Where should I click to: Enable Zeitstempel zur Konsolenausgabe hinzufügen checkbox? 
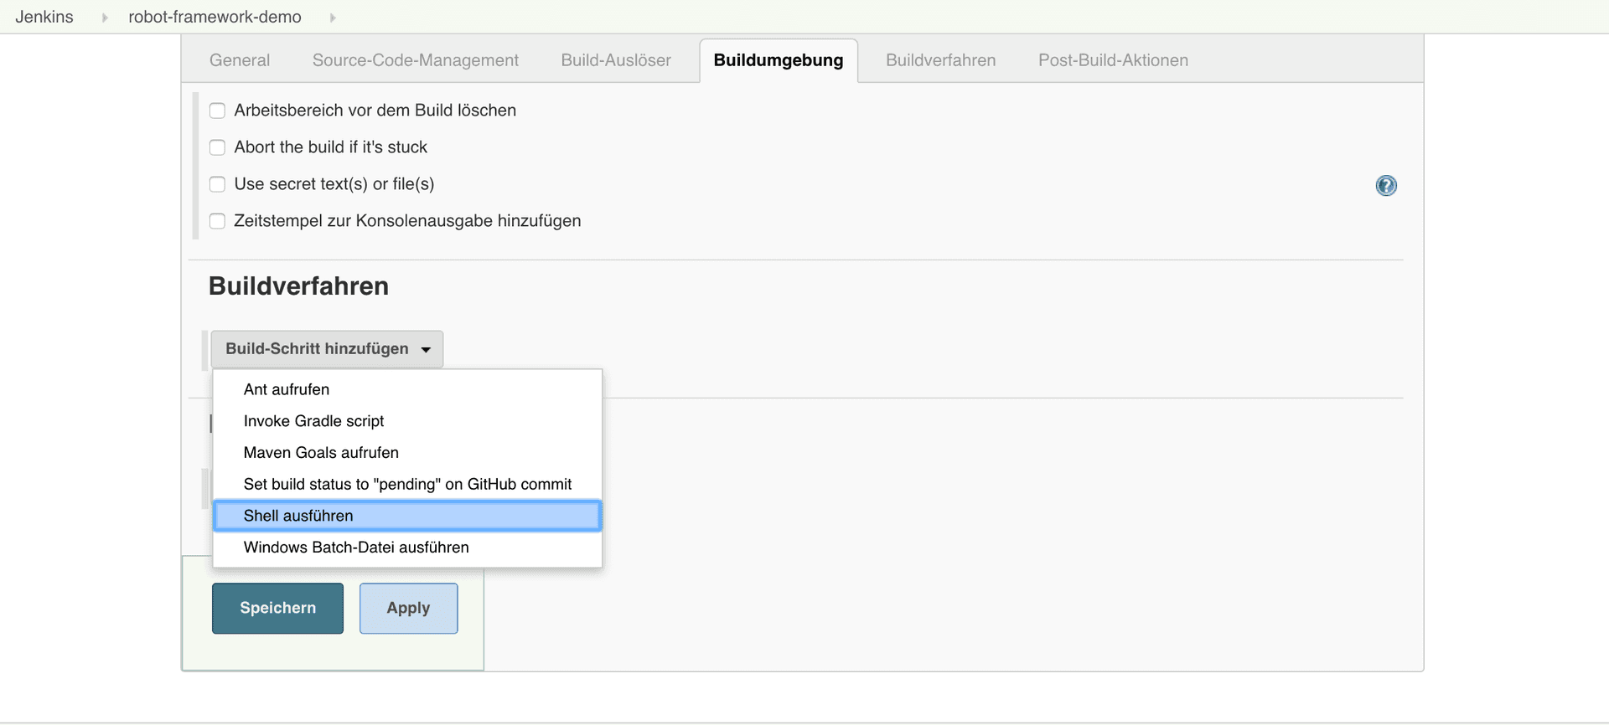[217, 221]
